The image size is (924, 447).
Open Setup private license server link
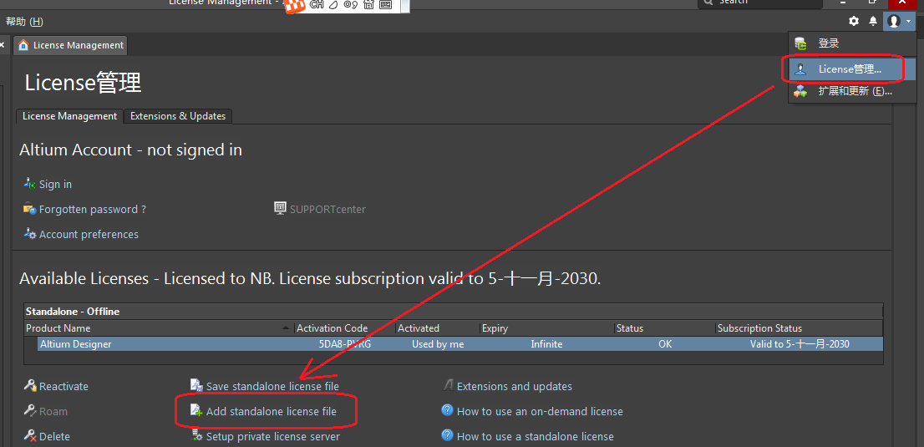(x=273, y=436)
